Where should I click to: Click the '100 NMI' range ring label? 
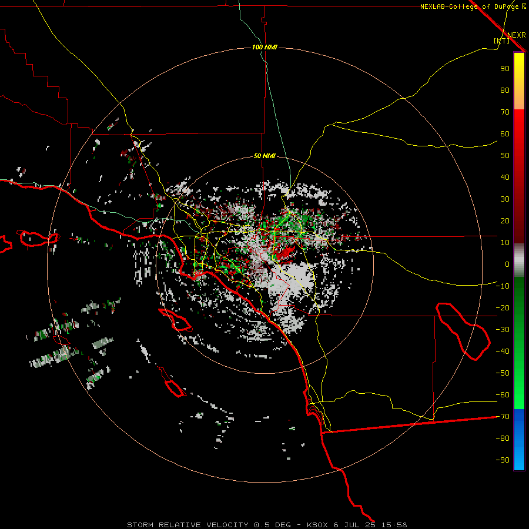tap(265, 47)
